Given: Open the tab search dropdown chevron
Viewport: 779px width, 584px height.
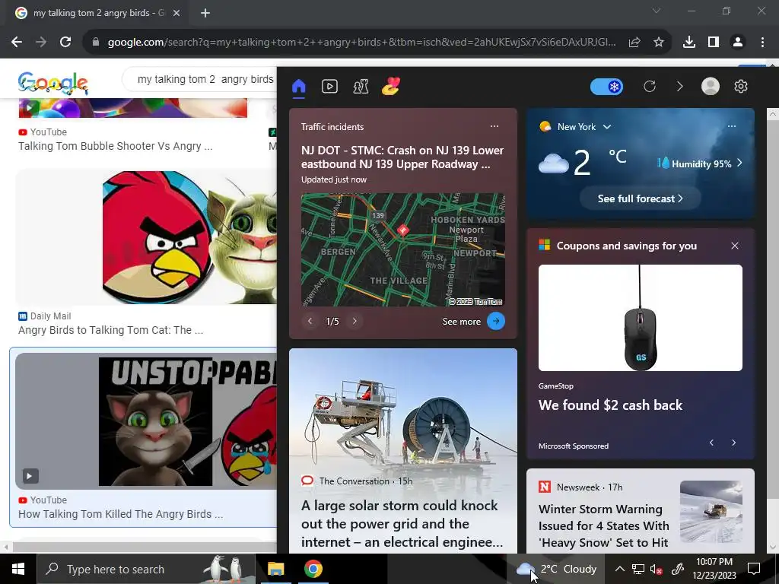Looking at the screenshot, I should point(657,11).
